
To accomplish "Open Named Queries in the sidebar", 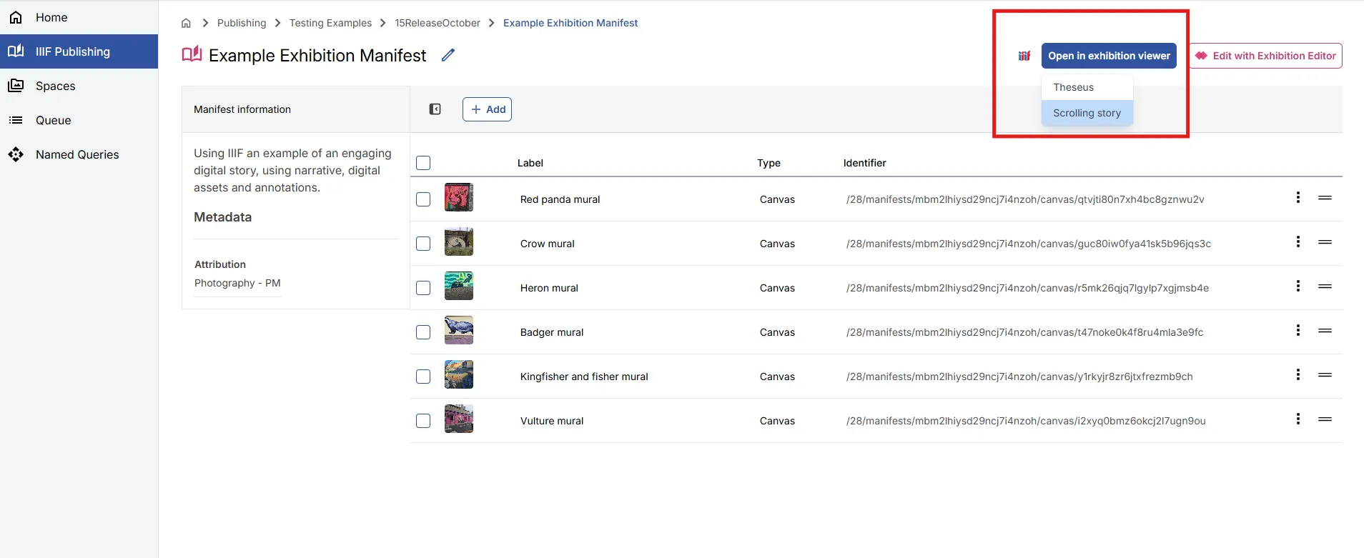I will (79, 154).
